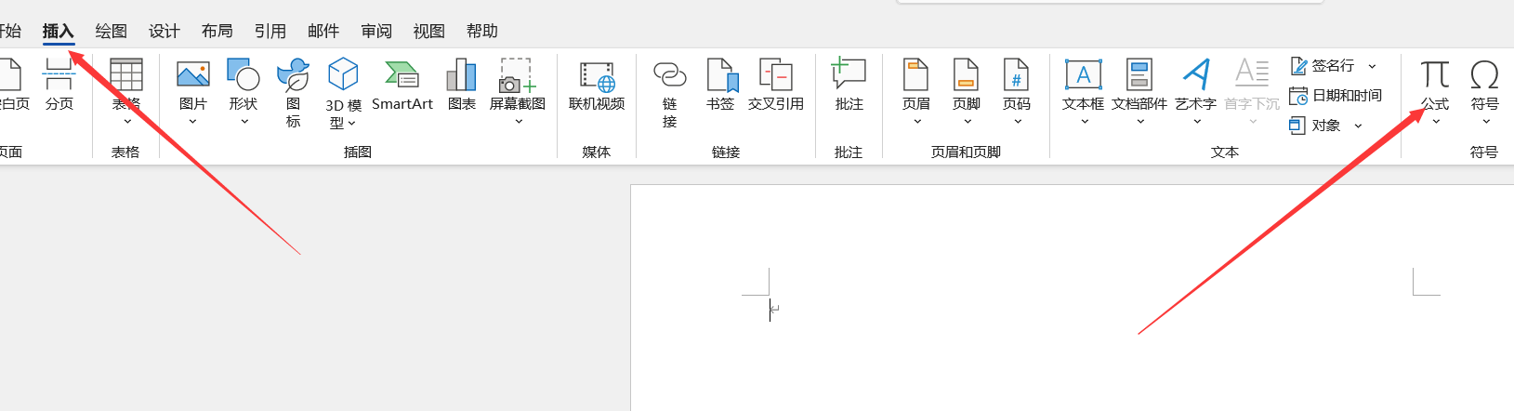The height and width of the screenshot is (411, 1514).
Task: Expand the 签名行 dropdown arrow
Action: pos(1372,66)
